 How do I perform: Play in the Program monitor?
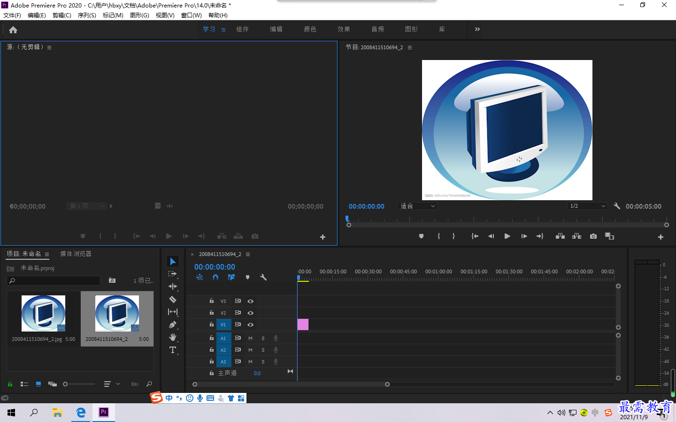click(x=507, y=236)
